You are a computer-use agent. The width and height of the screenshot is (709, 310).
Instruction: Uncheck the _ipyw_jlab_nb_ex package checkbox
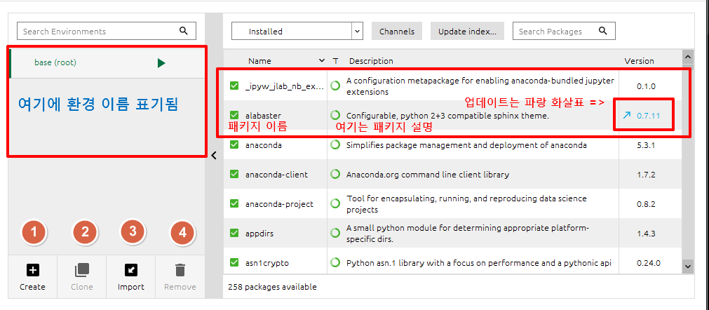tap(234, 86)
